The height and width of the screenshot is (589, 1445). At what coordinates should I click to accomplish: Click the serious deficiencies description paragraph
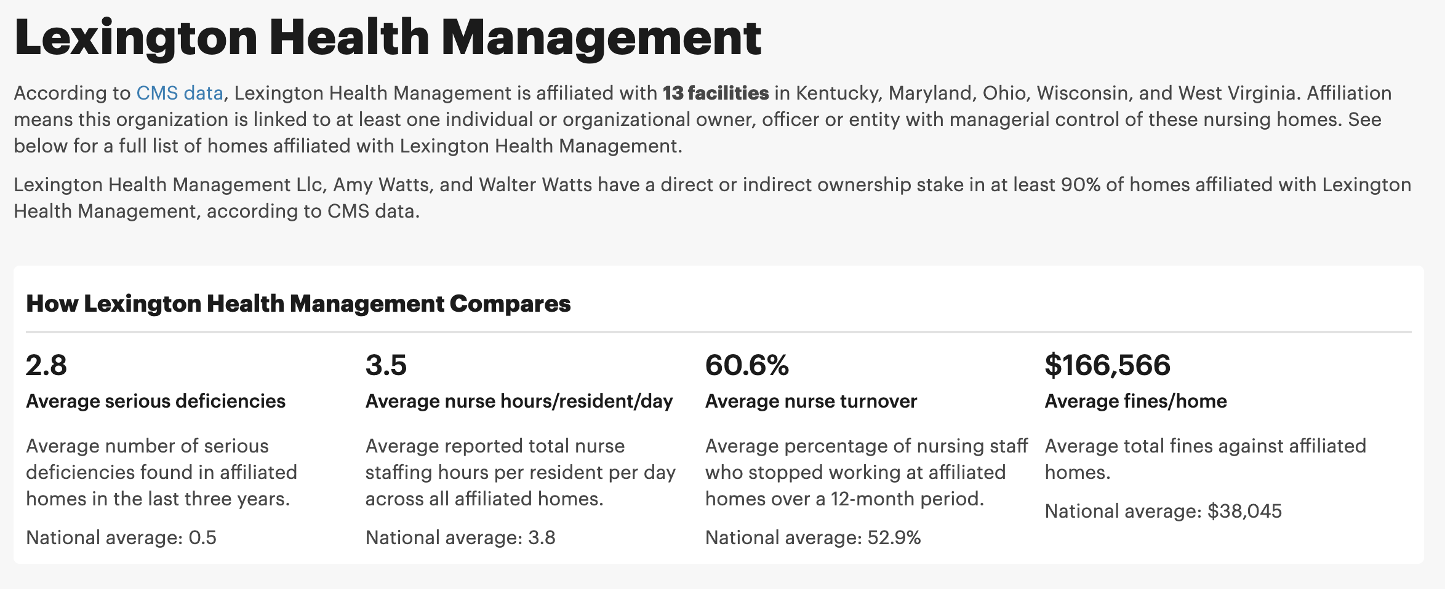(x=161, y=472)
